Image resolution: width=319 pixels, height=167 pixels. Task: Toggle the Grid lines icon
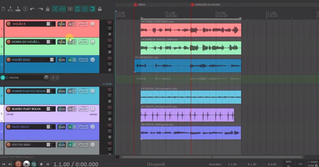click(x=85, y=9)
